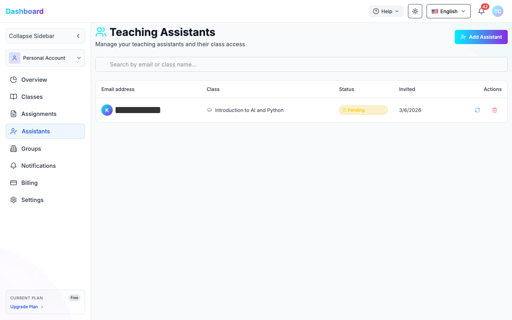Click the TC user avatar
512x320 pixels.
(498, 11)
